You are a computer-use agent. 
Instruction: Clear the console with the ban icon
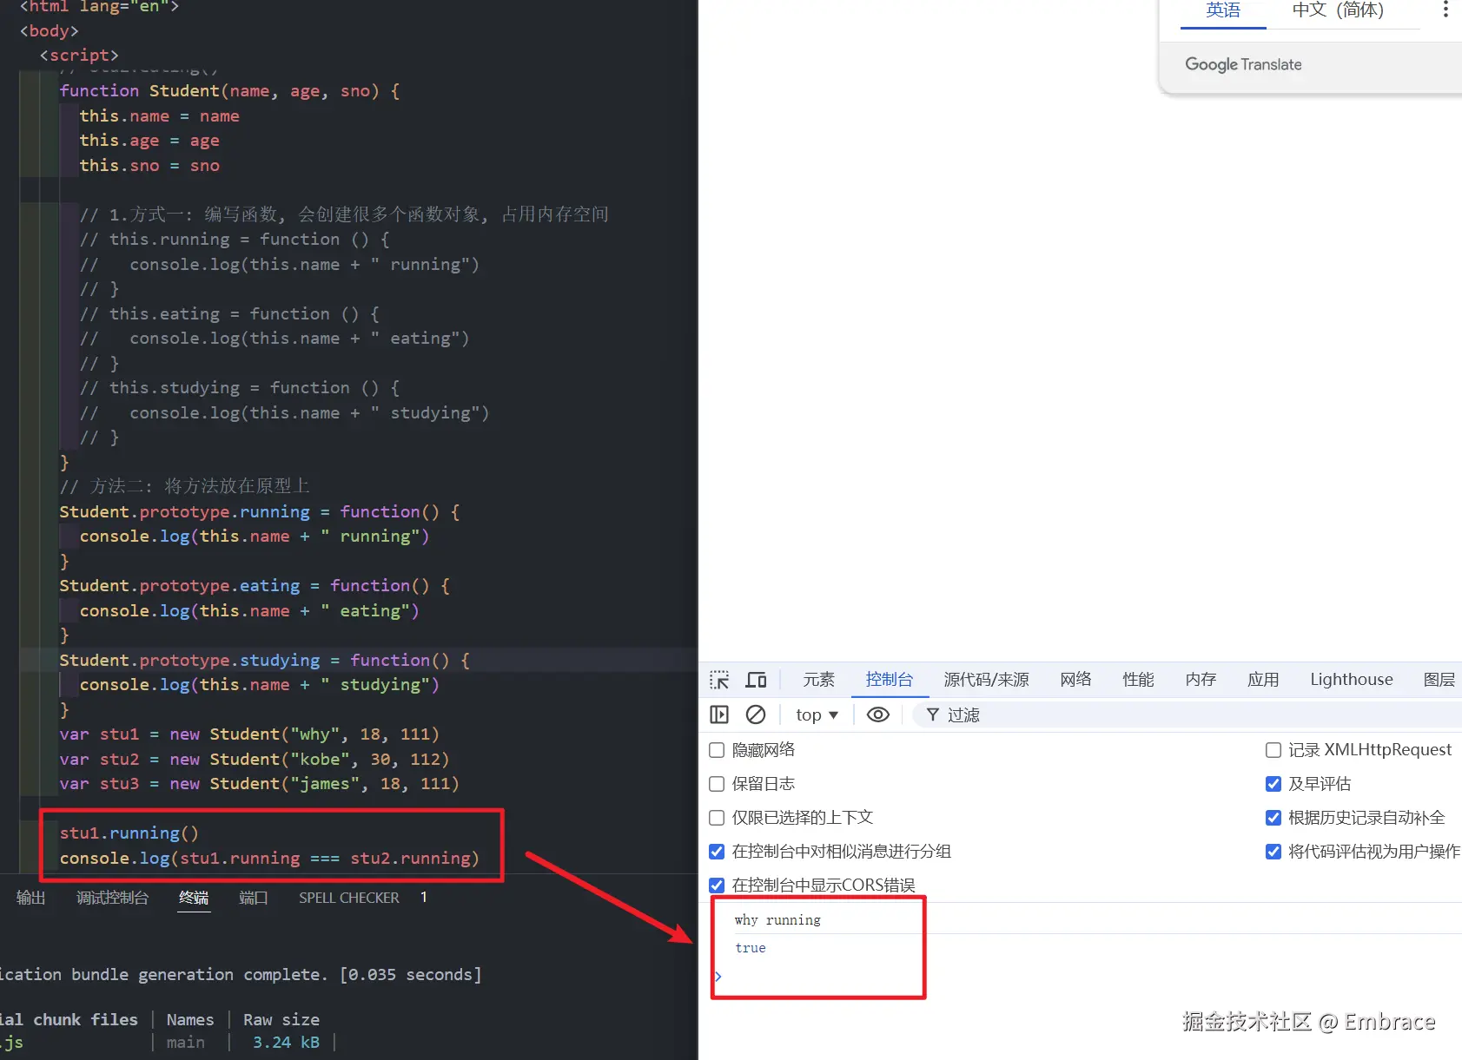pyautogui.click(x=756, y=714)
